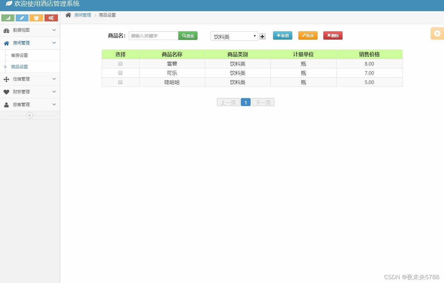Select the checkbox for 哇哈哈
The width and height of the screenshot is (444, 283).
(120, 82)
